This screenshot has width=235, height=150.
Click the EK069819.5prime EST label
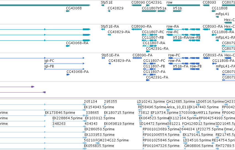119,124
